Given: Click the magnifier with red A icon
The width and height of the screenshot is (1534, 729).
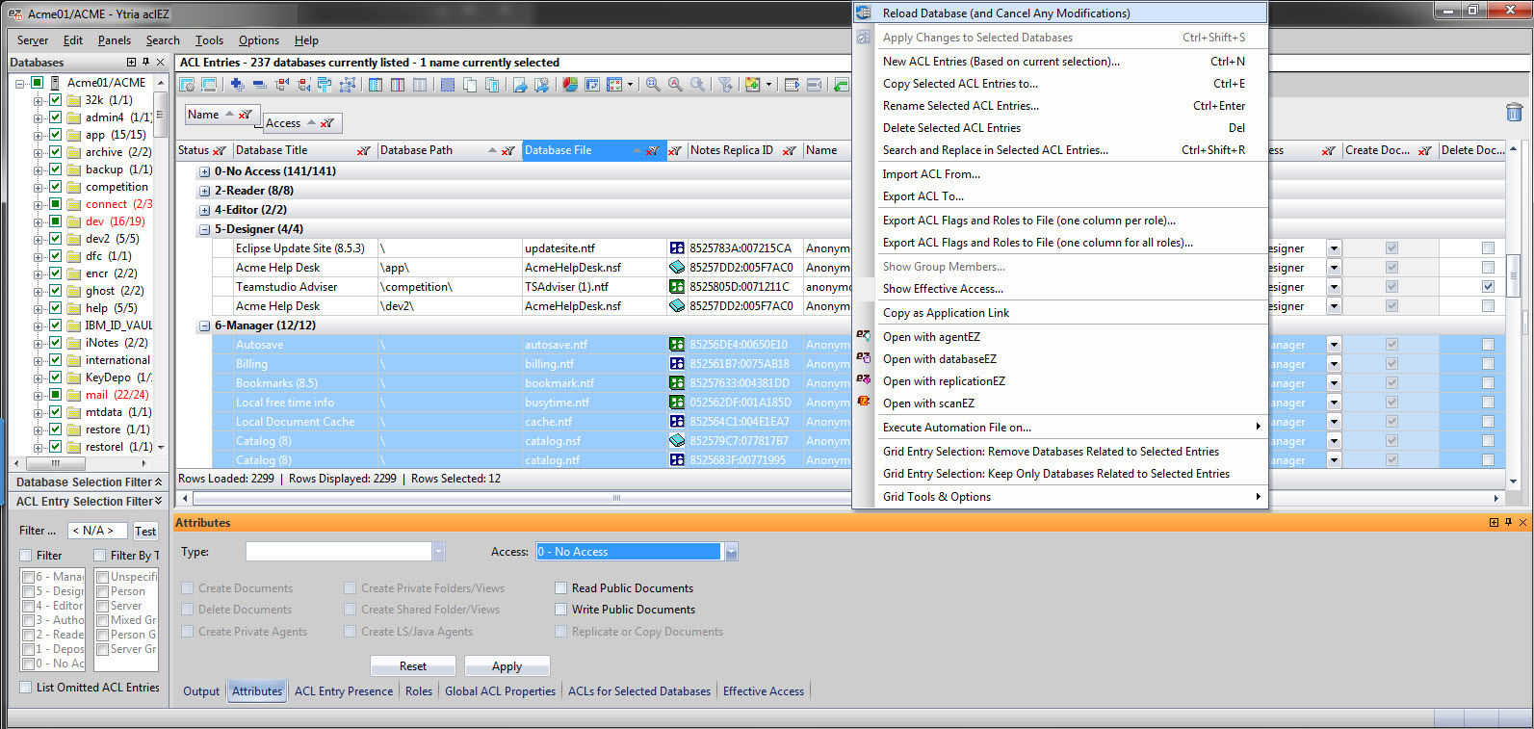Looking at the screenshot, I should 675,85.
